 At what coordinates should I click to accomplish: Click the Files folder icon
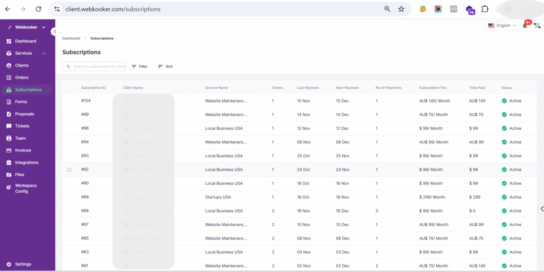pos(9,174)
